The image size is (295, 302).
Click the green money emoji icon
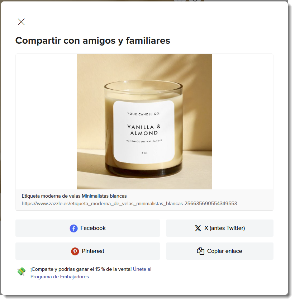(22, 272)
